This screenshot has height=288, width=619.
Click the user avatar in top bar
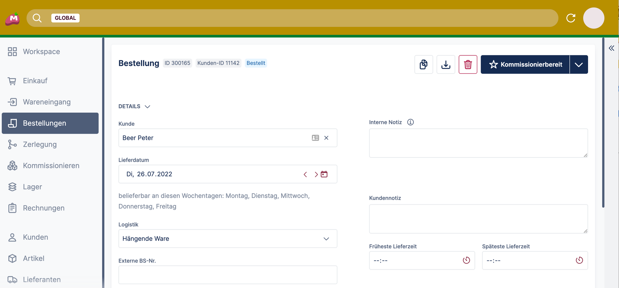(x=593, y=18)
